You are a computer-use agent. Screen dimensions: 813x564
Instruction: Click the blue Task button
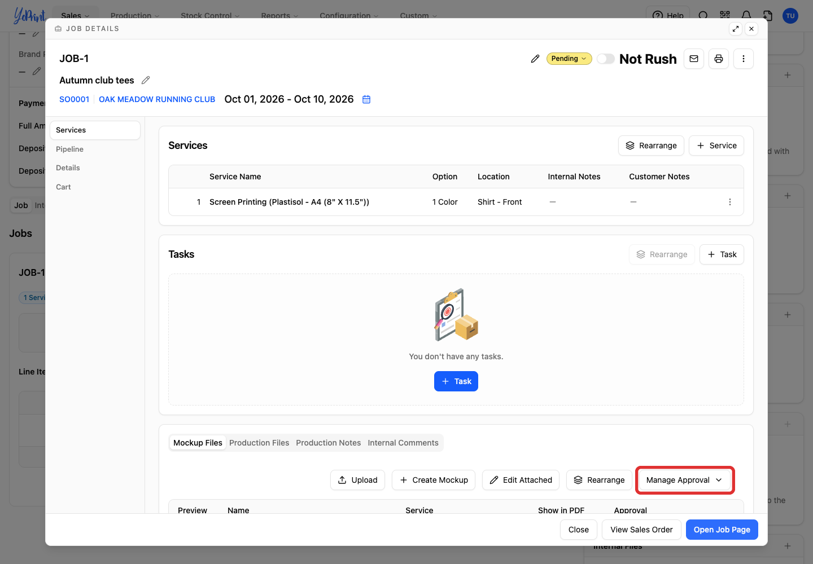point(456,381)
